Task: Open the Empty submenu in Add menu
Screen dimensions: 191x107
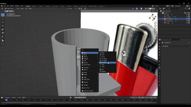Action: pos(90,73)
